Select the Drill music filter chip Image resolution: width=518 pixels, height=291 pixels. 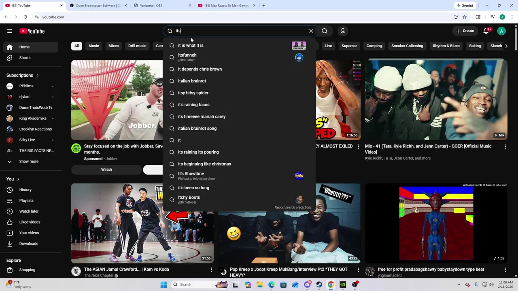137,46
